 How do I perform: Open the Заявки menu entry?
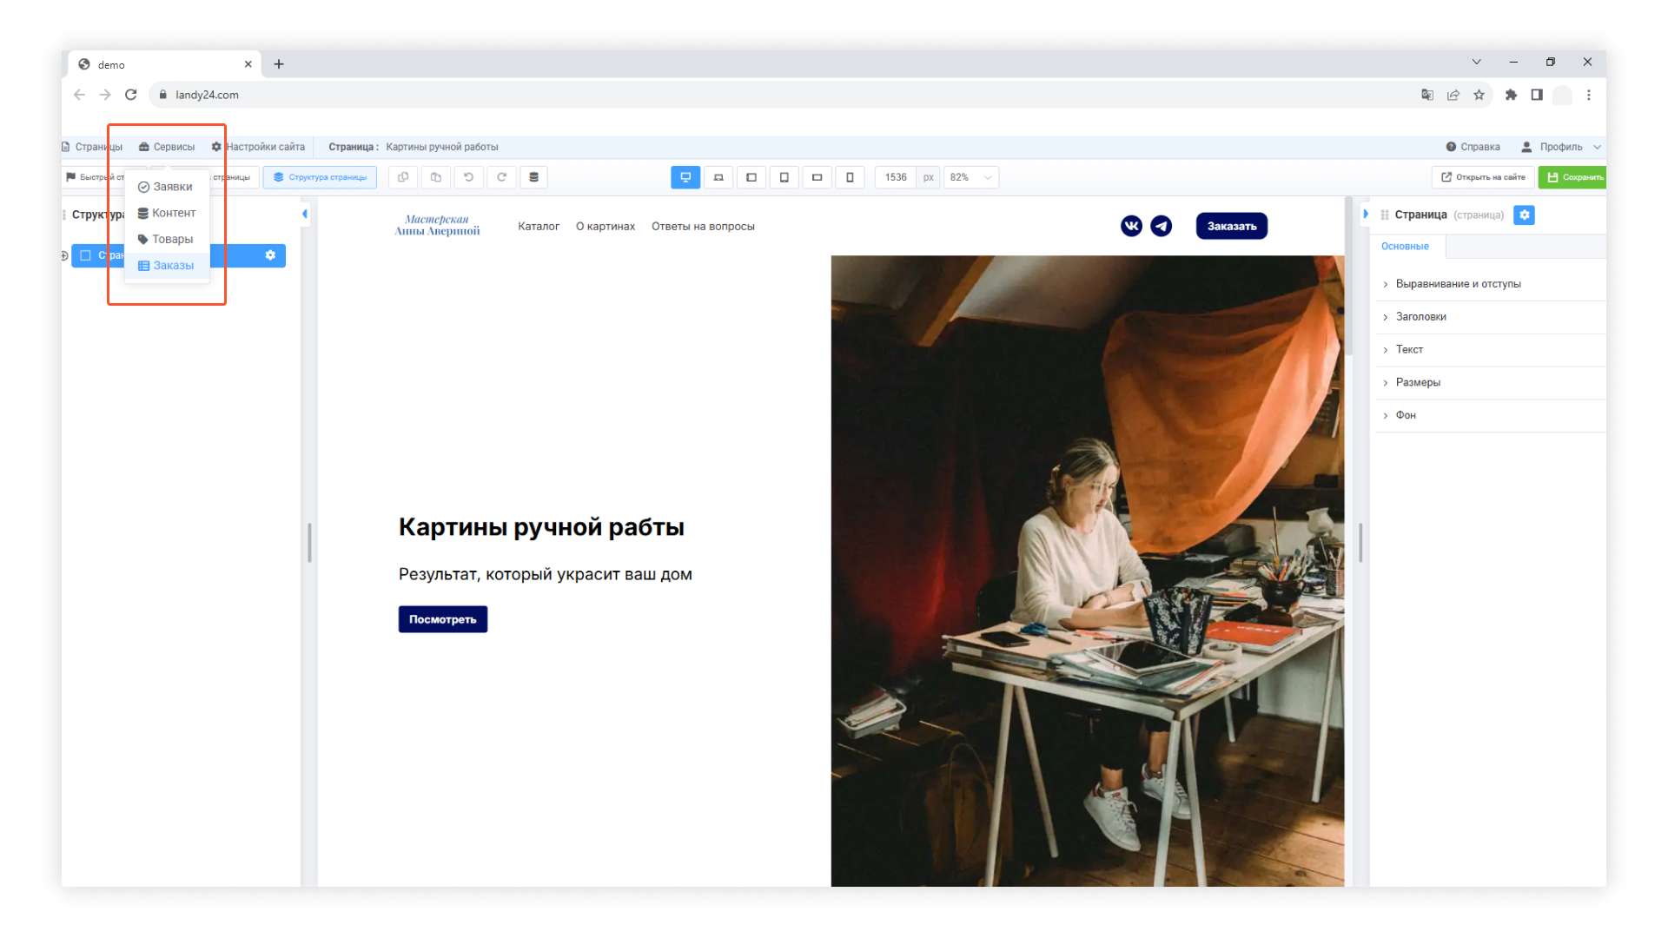point(165,187)
